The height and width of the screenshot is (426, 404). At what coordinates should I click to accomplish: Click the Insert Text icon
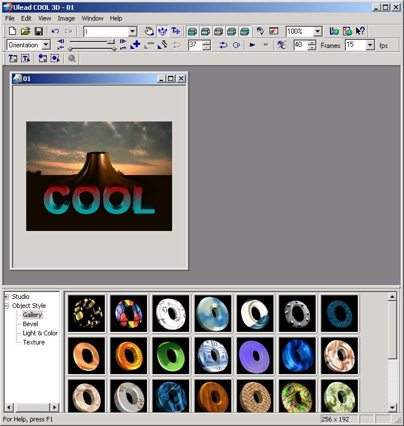(13, 58)
